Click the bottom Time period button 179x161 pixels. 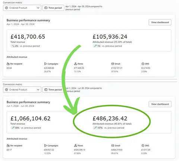click(53, 89)
